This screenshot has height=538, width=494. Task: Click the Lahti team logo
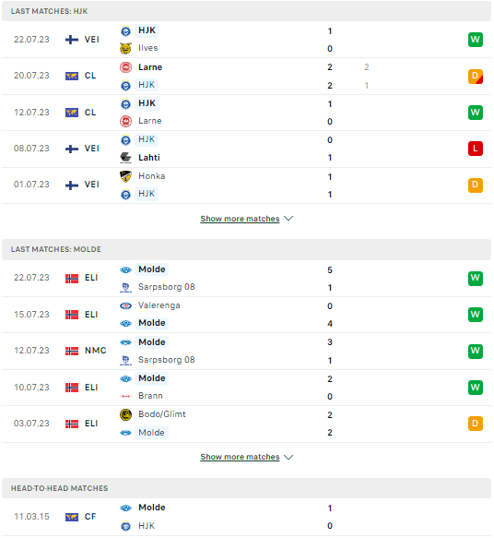[x=125, y=158]
